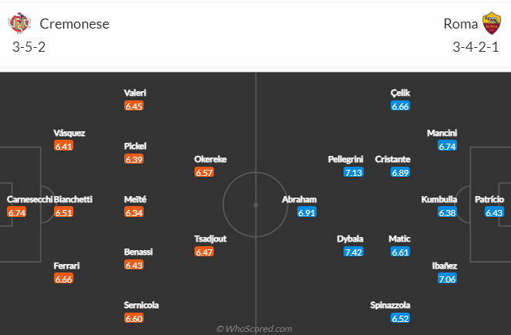Open the WhoScored.com watermark link
The width and height of the screenshot is (511, 335).
pyautogui.click(x=254, y=329)
